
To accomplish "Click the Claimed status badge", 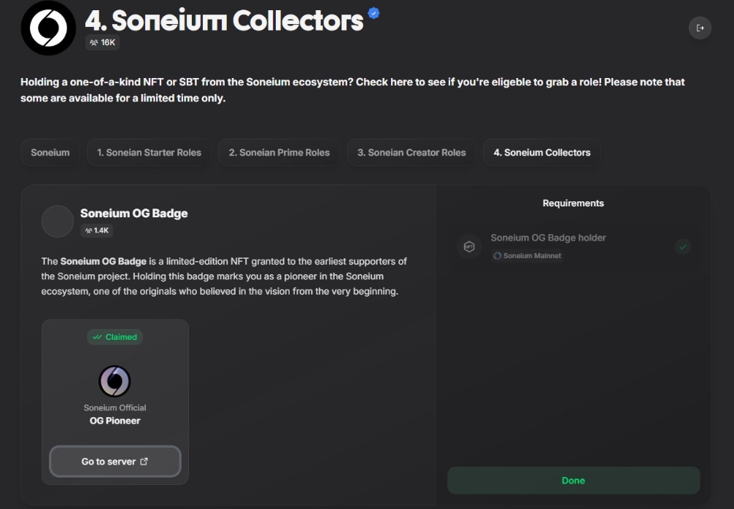I will pos(115,337).
